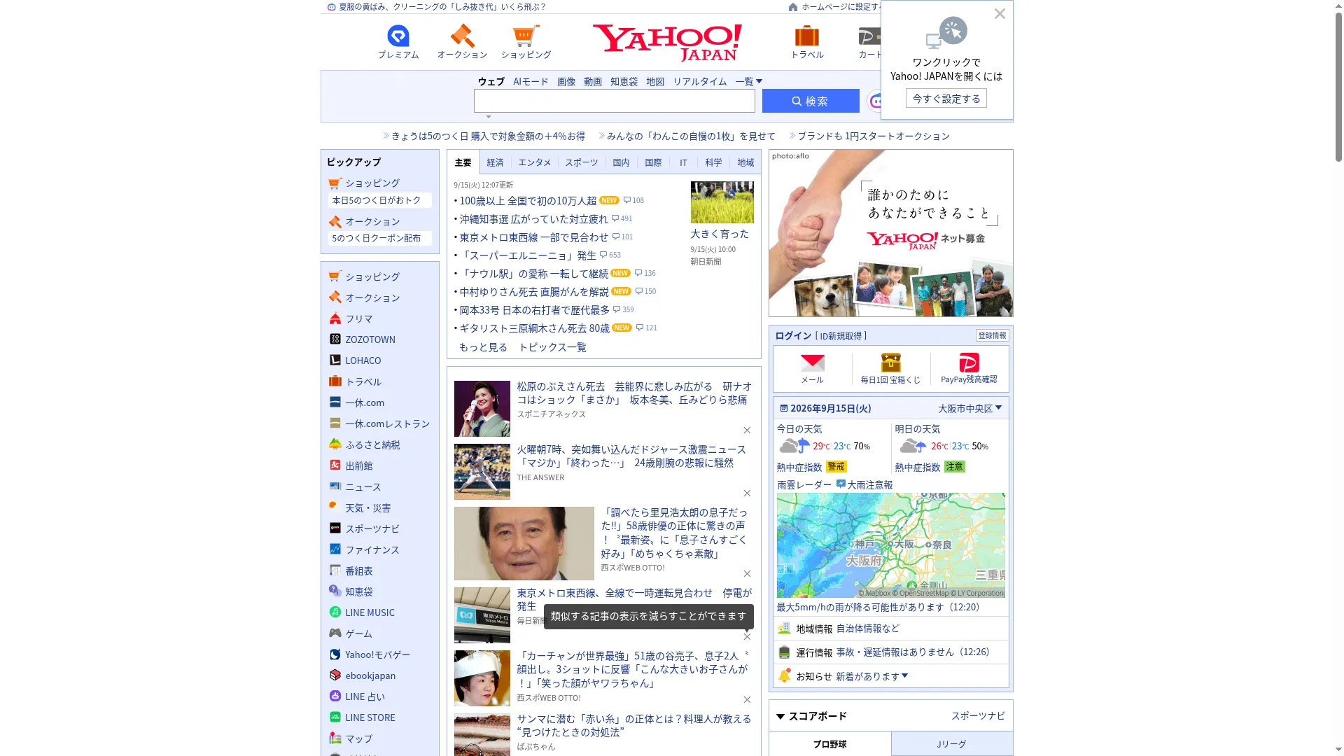Switch to the IT news tab
The height and width of the screenshot is (756, 1344).
(x=683, y=162)
